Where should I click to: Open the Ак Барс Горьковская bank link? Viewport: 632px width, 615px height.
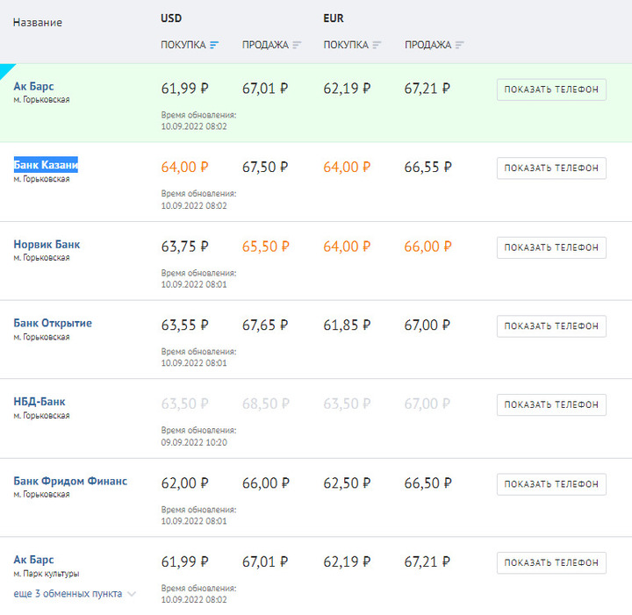pos(33,86)
